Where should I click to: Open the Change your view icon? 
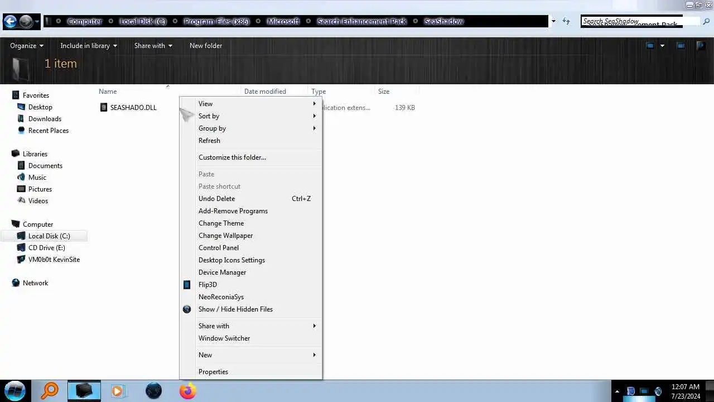[650, 46]
